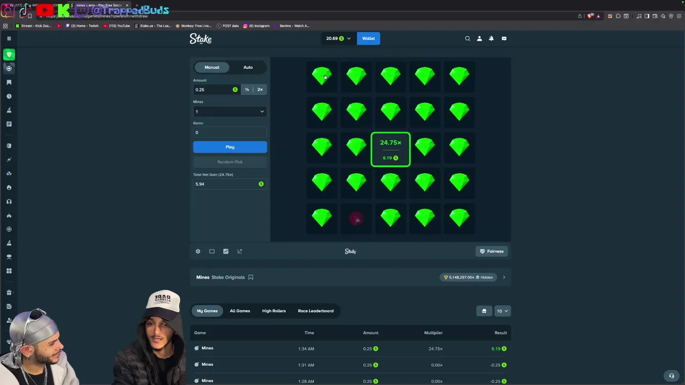The height and width of the screenshot is (385, 685).
Task: Open the Brave main menu
Action: tap(679, 16)
